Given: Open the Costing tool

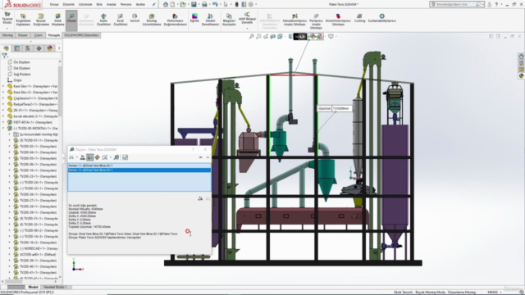Looking at the screenshot, I should [359, 18].
